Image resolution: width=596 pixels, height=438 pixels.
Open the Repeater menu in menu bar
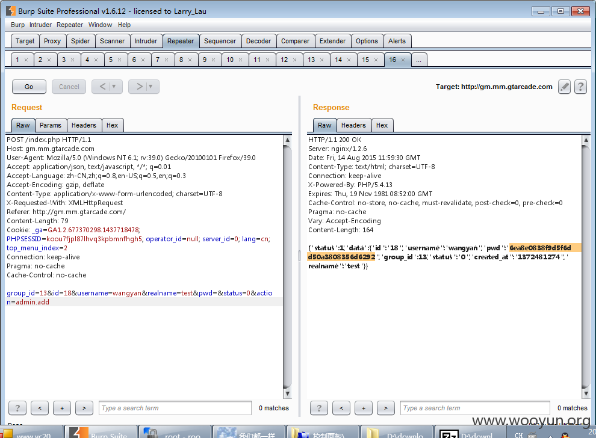pos(70,25)
